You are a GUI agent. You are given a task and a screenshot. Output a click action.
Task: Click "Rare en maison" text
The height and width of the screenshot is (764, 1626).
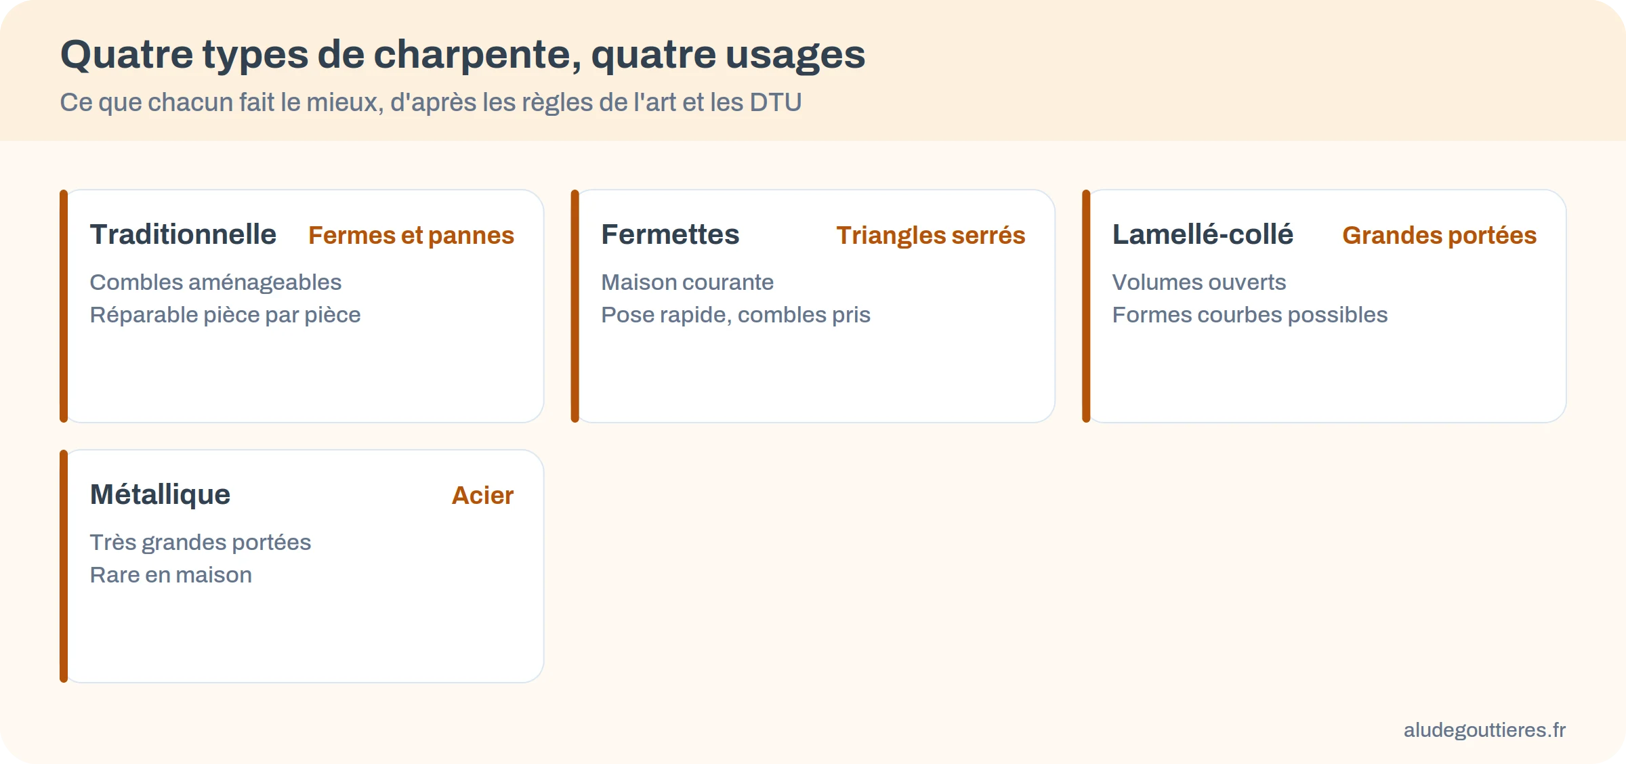[171, 575]
